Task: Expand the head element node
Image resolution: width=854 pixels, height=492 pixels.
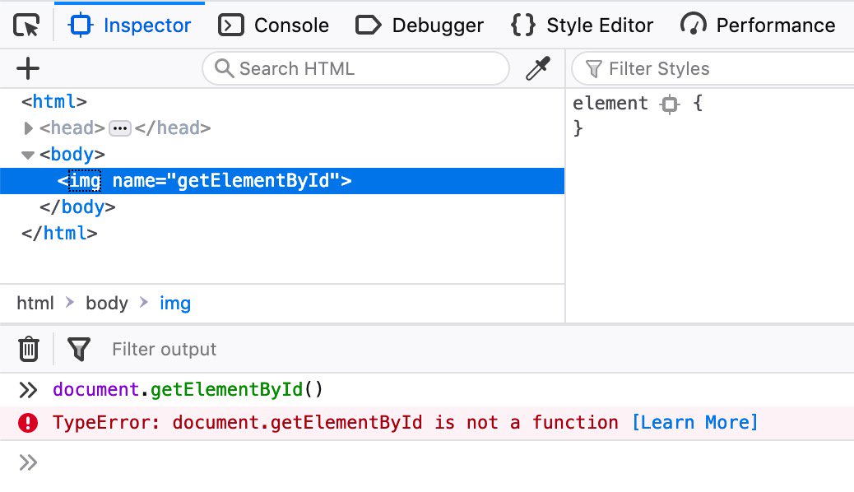Action: tap(28, 128)
